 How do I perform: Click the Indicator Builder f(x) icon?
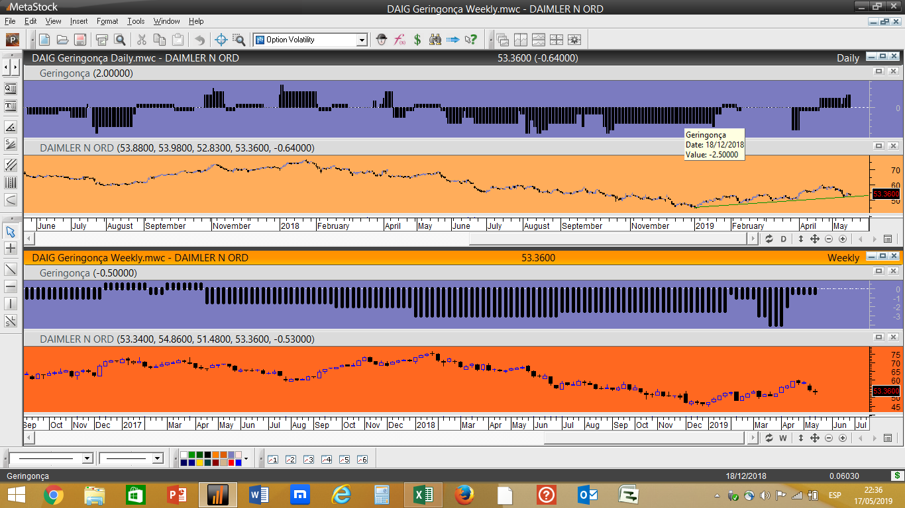399,40
